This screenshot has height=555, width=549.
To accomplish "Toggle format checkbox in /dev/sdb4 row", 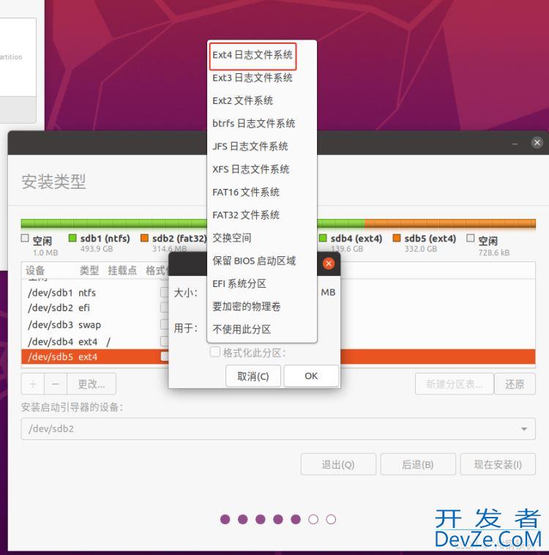I will coord(165,341).
